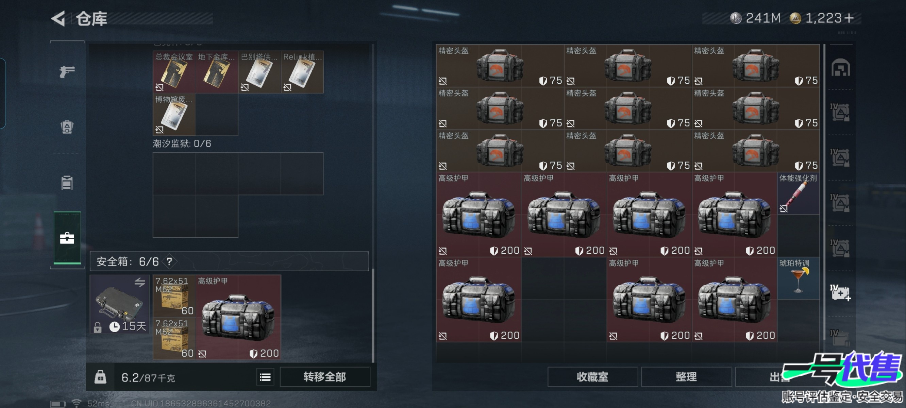Select the 体能强化剂 injector item
The height and width of the screenshot is (408, 906).
[799, 193]
